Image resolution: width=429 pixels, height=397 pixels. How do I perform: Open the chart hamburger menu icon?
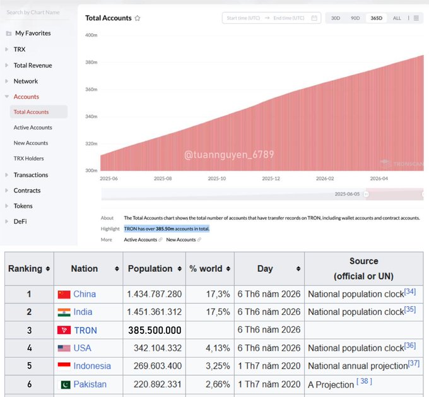point(416,18)
